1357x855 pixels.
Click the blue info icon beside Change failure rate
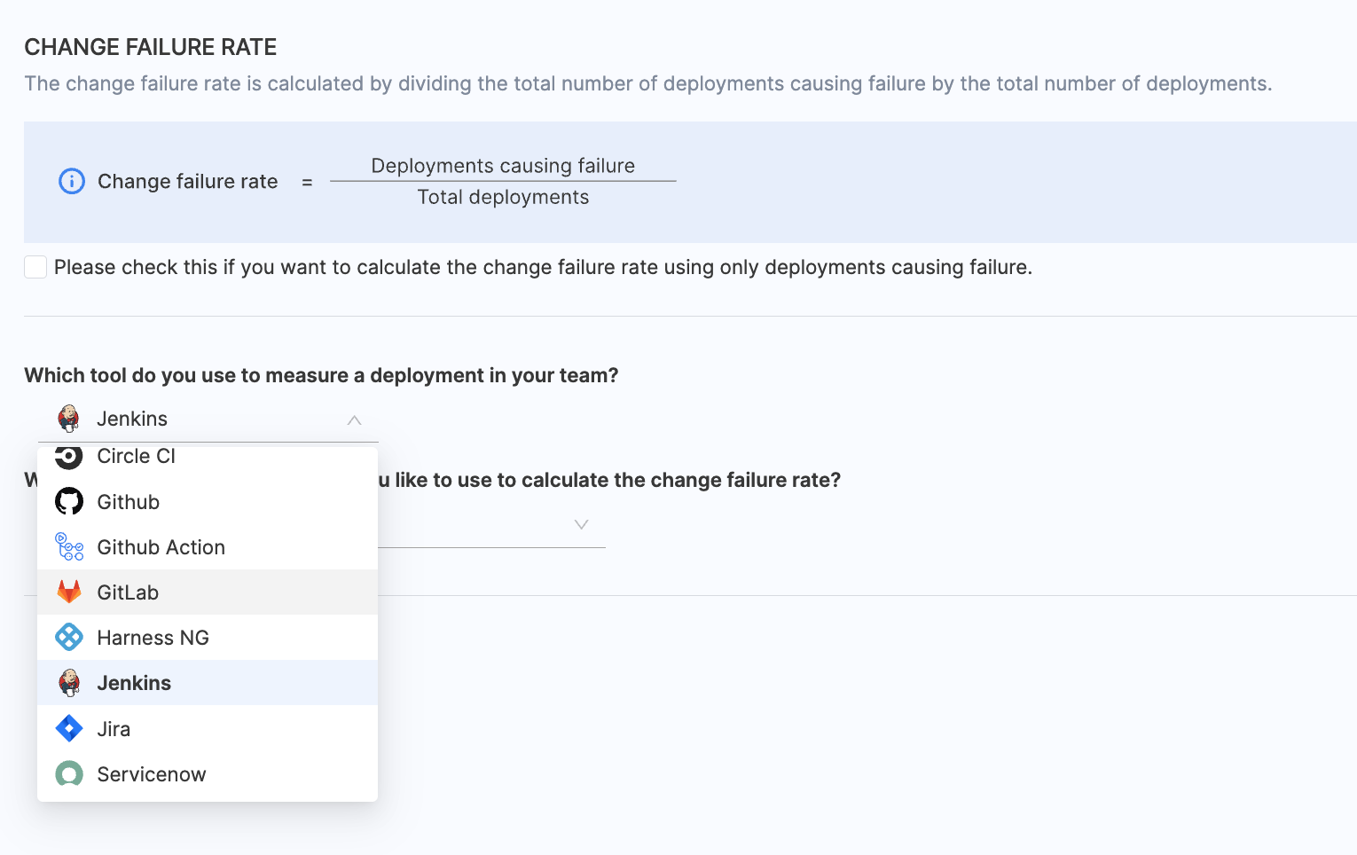tap(71, 181)
